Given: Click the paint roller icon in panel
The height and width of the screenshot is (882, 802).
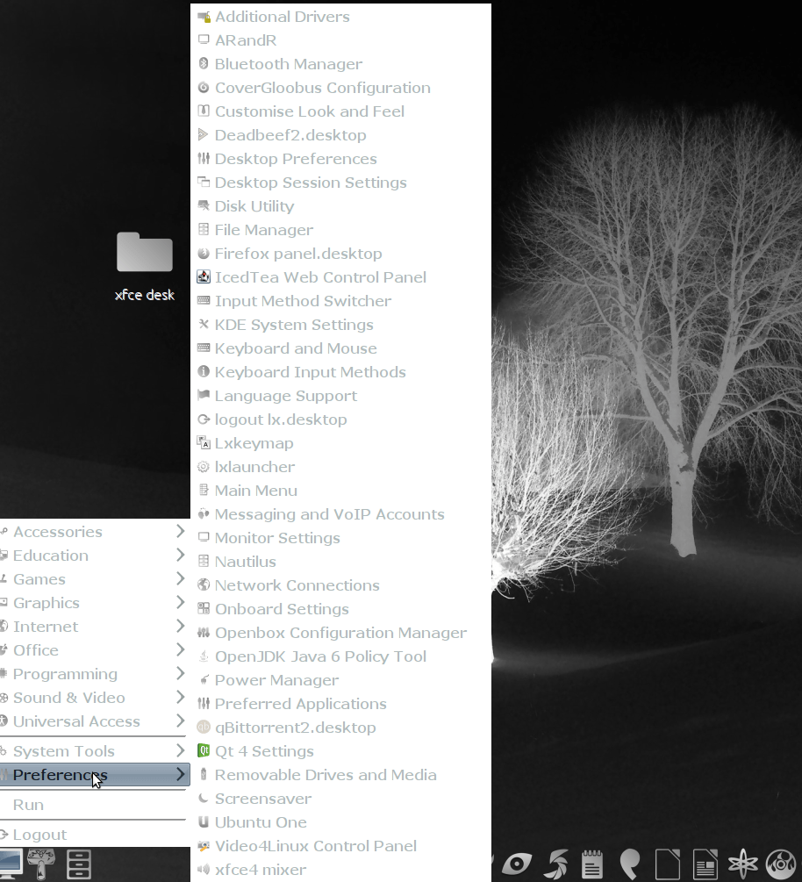Looking at the screenshot, I should click(41, 864).
